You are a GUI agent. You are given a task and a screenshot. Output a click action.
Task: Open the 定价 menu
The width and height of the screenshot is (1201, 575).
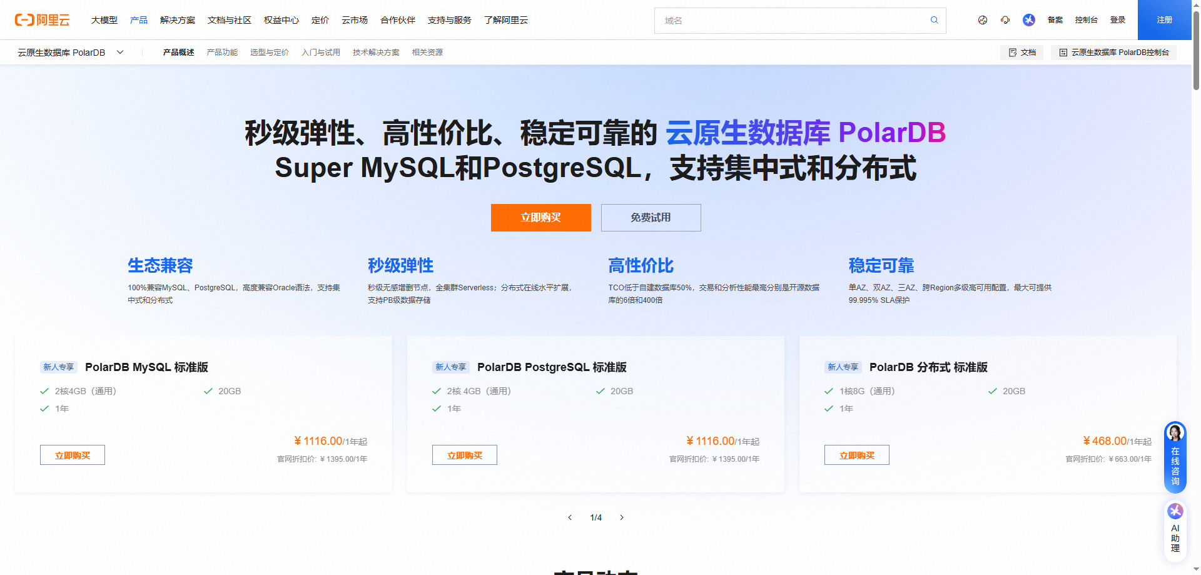pyautogui.click(x=320, y=20)
